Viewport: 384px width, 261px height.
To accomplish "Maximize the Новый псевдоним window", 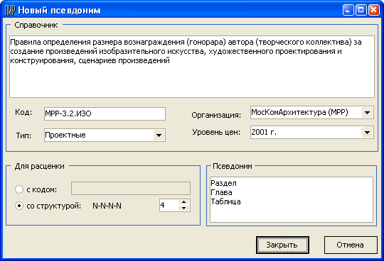I will point(361,10).
